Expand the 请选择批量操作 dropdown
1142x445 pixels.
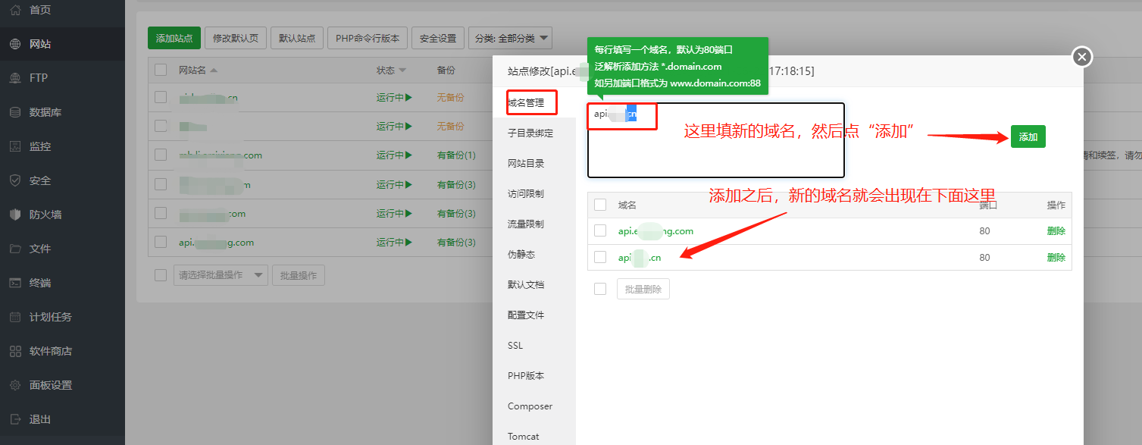click(221, 275)
